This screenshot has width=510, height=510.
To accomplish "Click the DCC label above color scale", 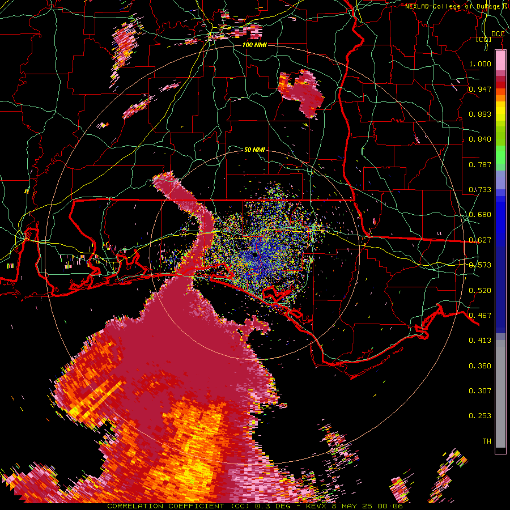I will (x=498, y=34).
